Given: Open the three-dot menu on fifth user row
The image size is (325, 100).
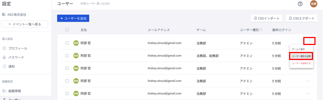Looking at the screenshot, I should pos(308,93).
